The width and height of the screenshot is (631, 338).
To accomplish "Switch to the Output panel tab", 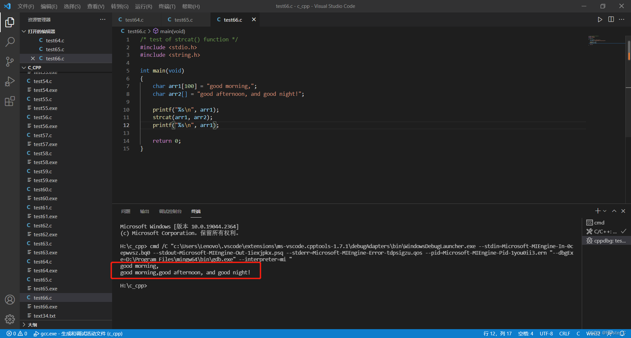I will pyautogui.click(x=145, y=211).
